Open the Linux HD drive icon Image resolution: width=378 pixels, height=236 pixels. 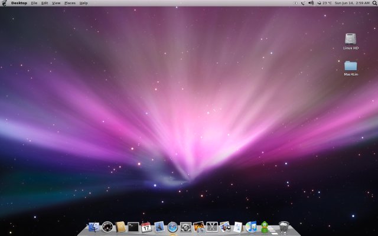351,39
